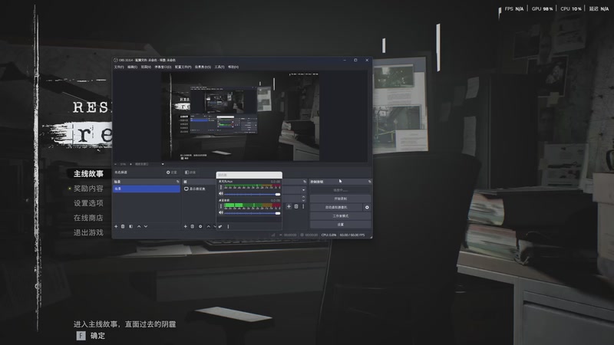Pop out the Controls dock panel
Image resolution: width=614 pixels, height=345 pixels.
[369, 182]
